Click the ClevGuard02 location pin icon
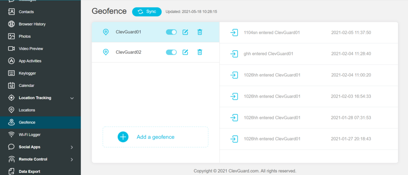Viewport: 408px width, 175px height. tap(106, 52)
